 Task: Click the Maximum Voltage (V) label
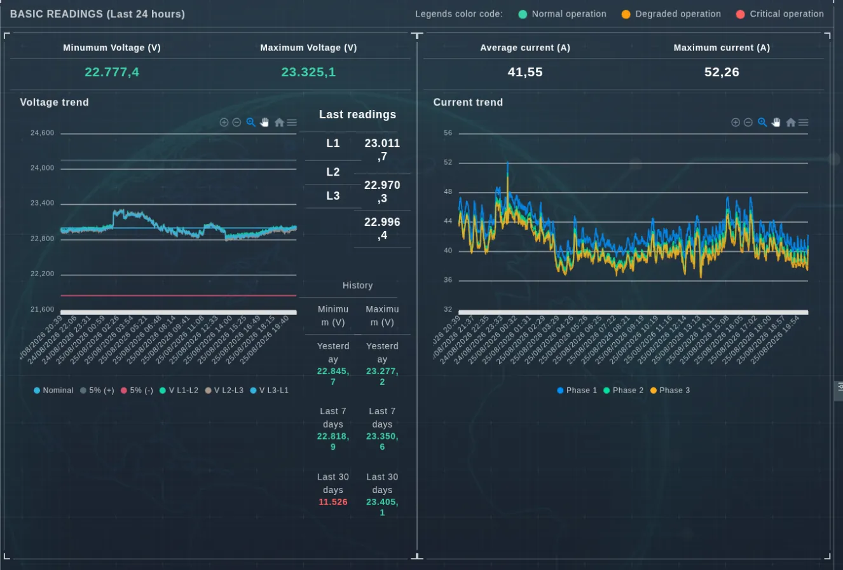point(308,48)
